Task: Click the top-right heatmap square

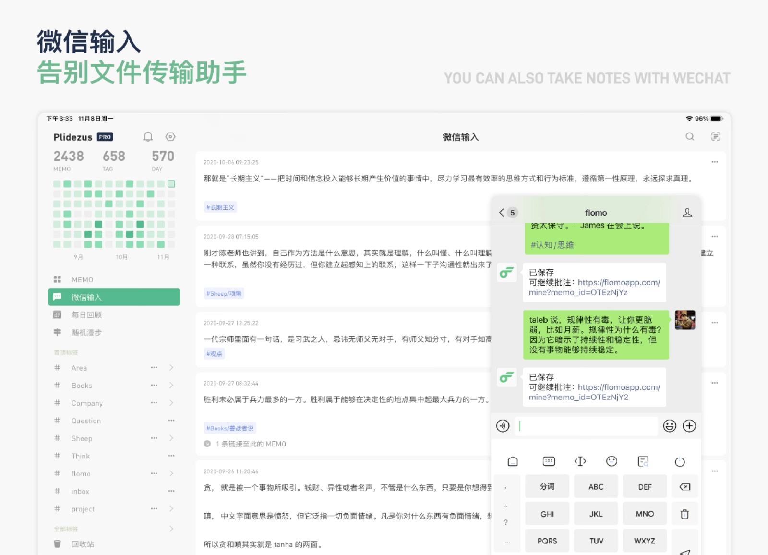Action: tap(171, 184)
